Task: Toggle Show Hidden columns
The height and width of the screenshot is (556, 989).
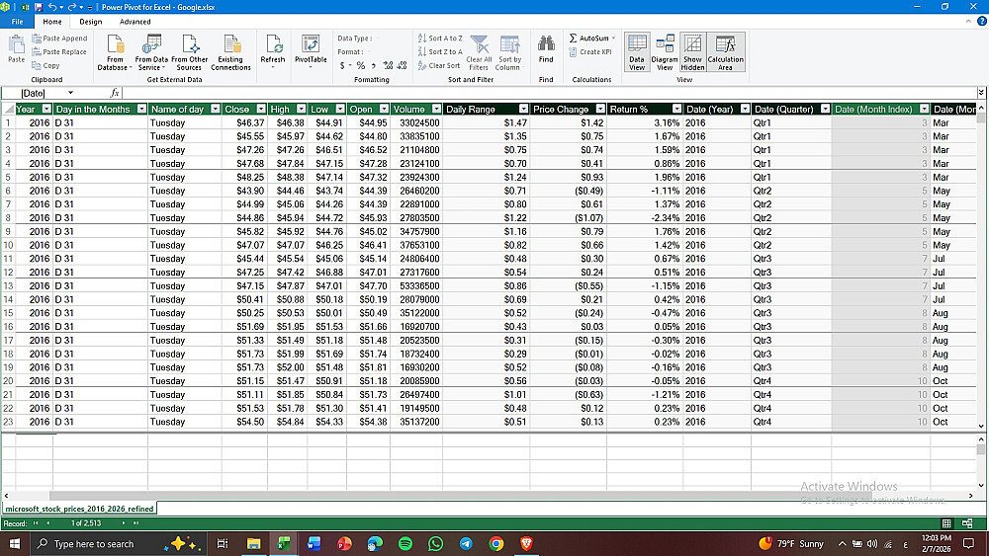Action: [692, 52]
